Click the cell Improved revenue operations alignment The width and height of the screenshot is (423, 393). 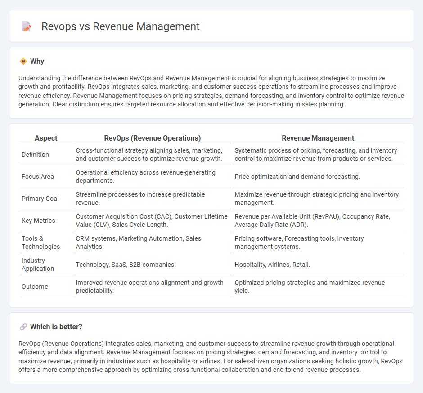pos(153,287)
